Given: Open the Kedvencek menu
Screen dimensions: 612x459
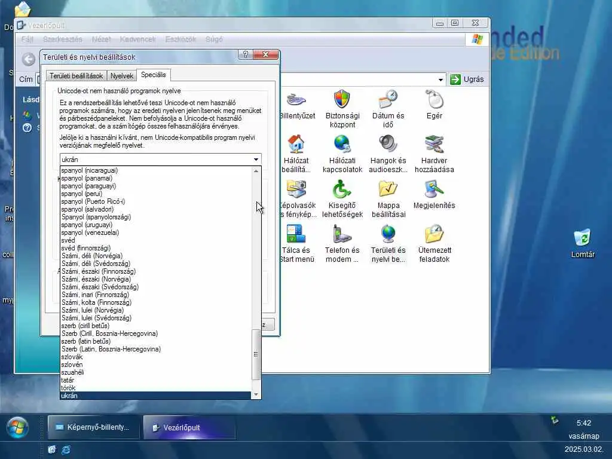Looking at the screenshot, I should [138, 39].
